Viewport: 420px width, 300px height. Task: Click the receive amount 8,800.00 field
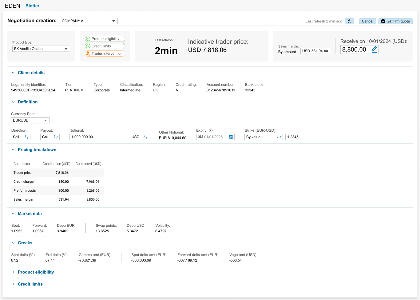click(359, 50)
